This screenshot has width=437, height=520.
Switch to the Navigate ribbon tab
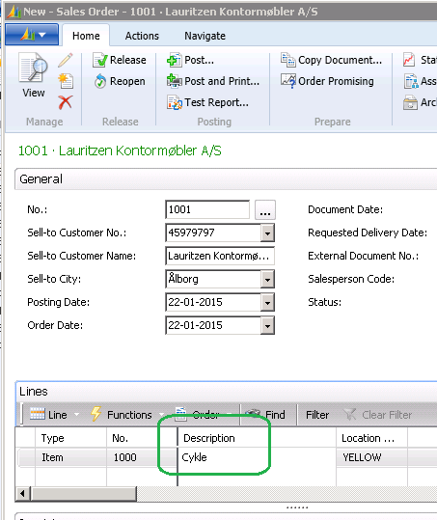point(205,36)
